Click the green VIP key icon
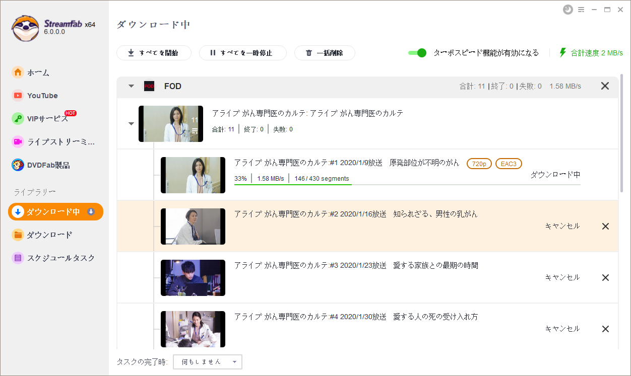The width and height of the screenshot is (631, 376). click(18, 119)
